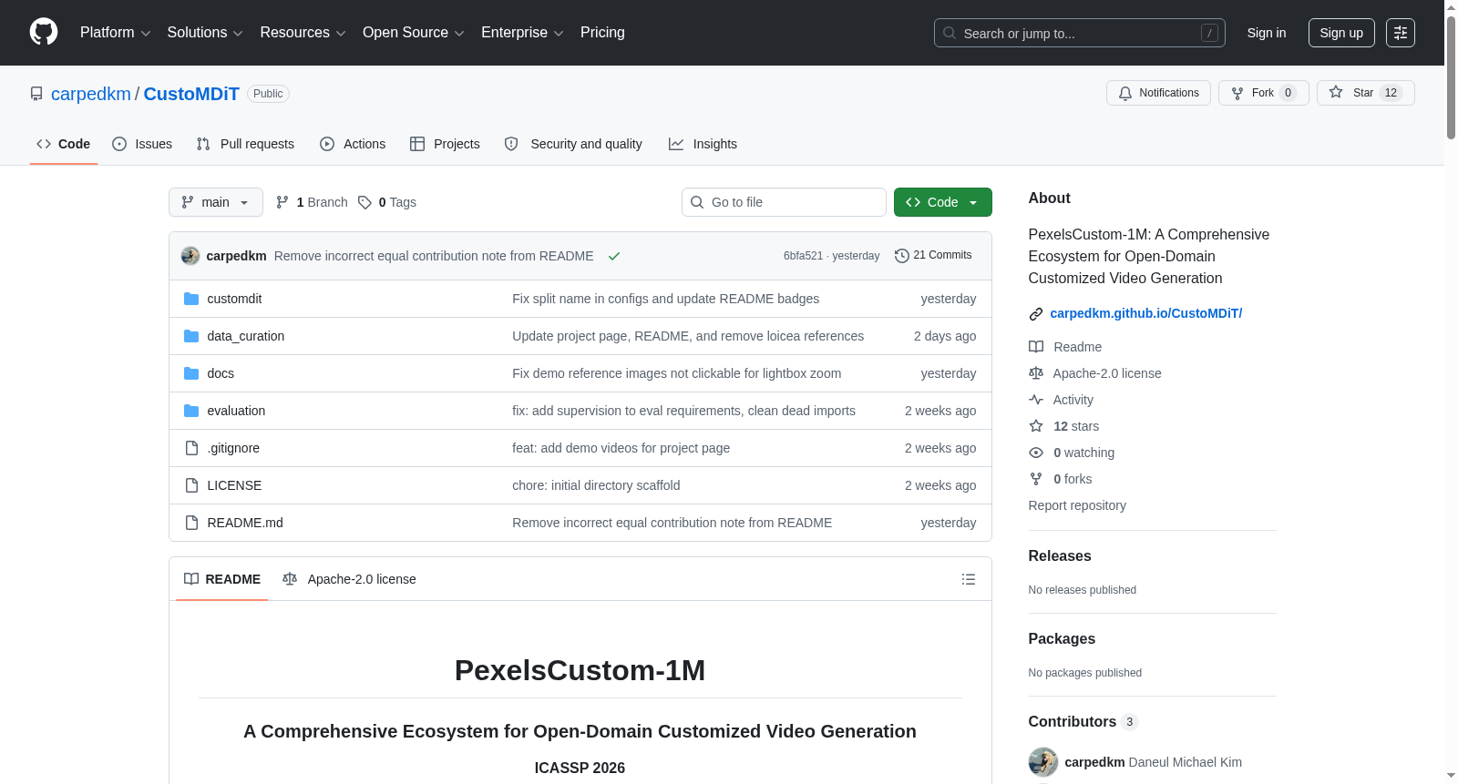Screen dimensions: 1458x784
Task: Open the latest commit message about equal contribution
Action: tap(434, 256)
